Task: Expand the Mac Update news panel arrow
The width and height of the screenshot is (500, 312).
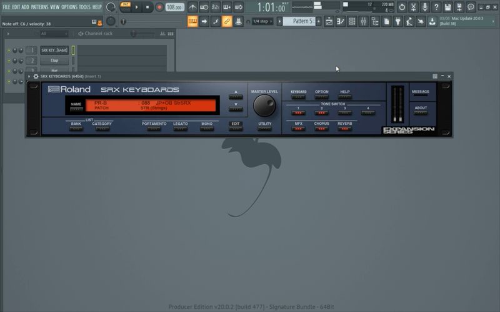Action: pyautogui.click(x=493, y=21)
